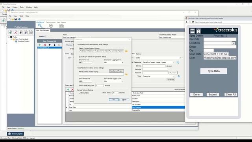Click Done in TracerPlus app

(196, 95)
